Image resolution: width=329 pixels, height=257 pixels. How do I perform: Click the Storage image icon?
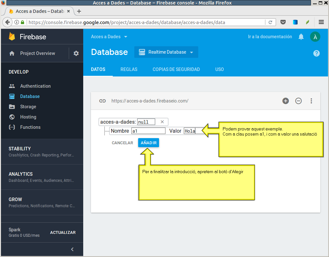click(12, 107)
